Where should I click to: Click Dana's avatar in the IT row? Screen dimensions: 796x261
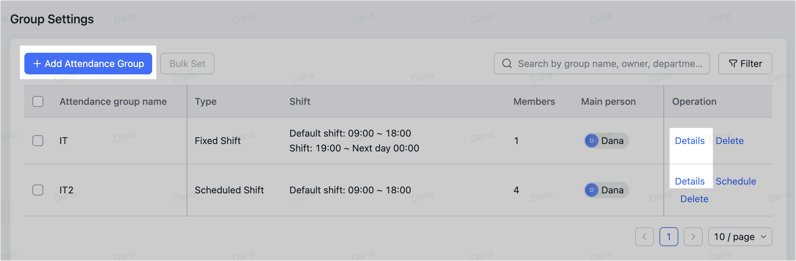coord(591,141)
